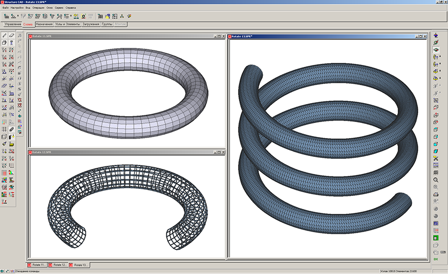Image resolution: width=448 pixels, height=274 pixels.
Task: Click the printer icon in right toolbar
Action: click(x=436, y=194)
